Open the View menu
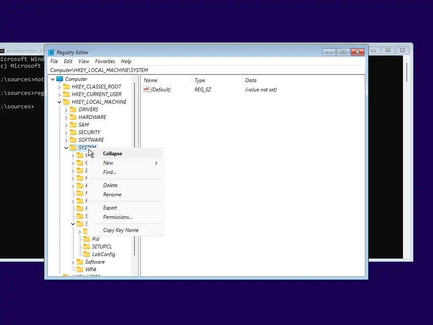The height and width of the screenshot is (325, 433). [x=84, y=61]
